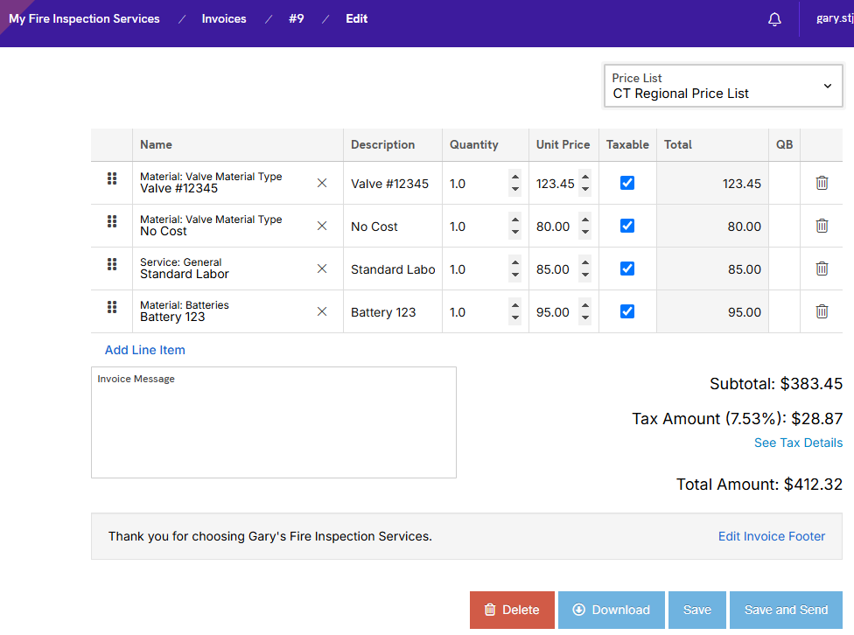Click drag handle for Standard Labor row

(x=112, y=264)
